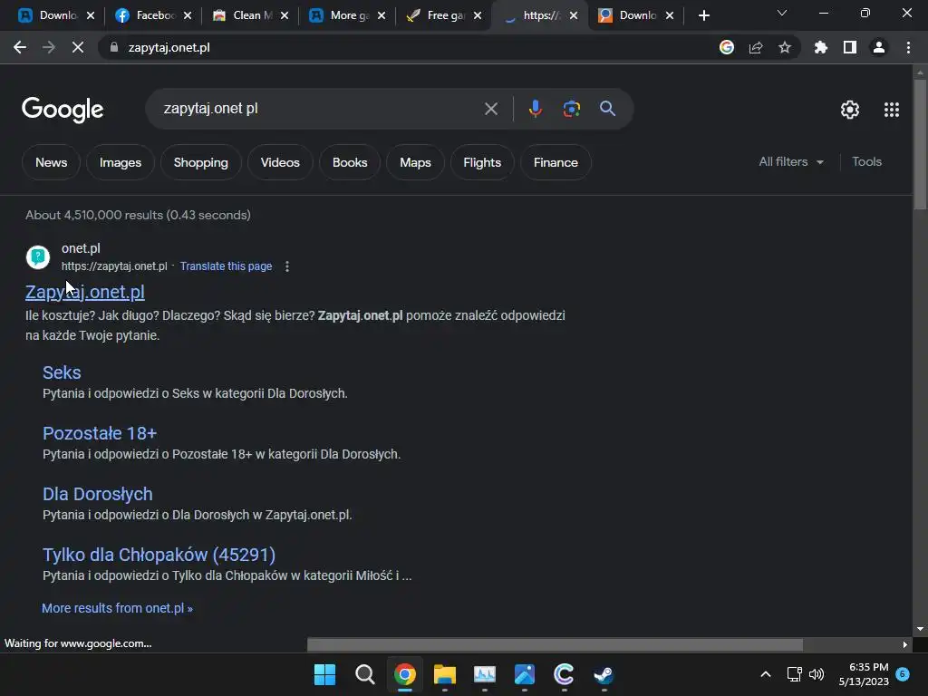
Task: Filter results by Images
Action: coord(121,162)
